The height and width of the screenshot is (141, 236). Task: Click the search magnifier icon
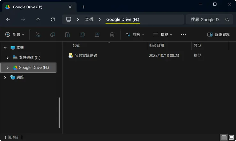[x=227, y=19]
